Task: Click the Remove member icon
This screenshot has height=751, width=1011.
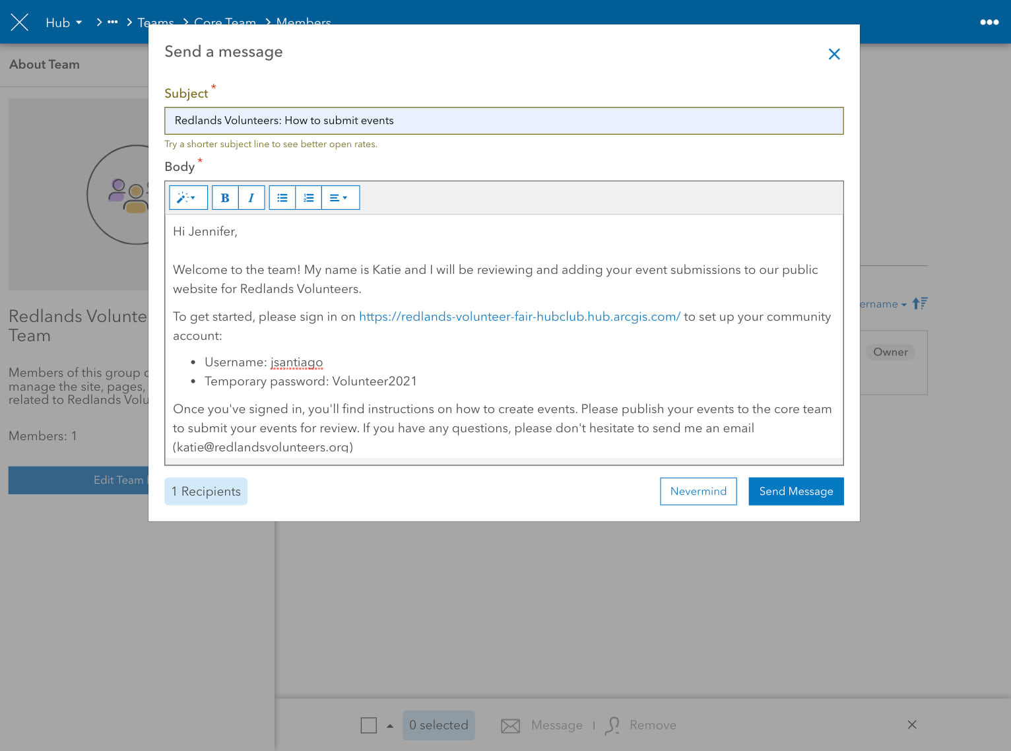Action: [x=612, y=725]
